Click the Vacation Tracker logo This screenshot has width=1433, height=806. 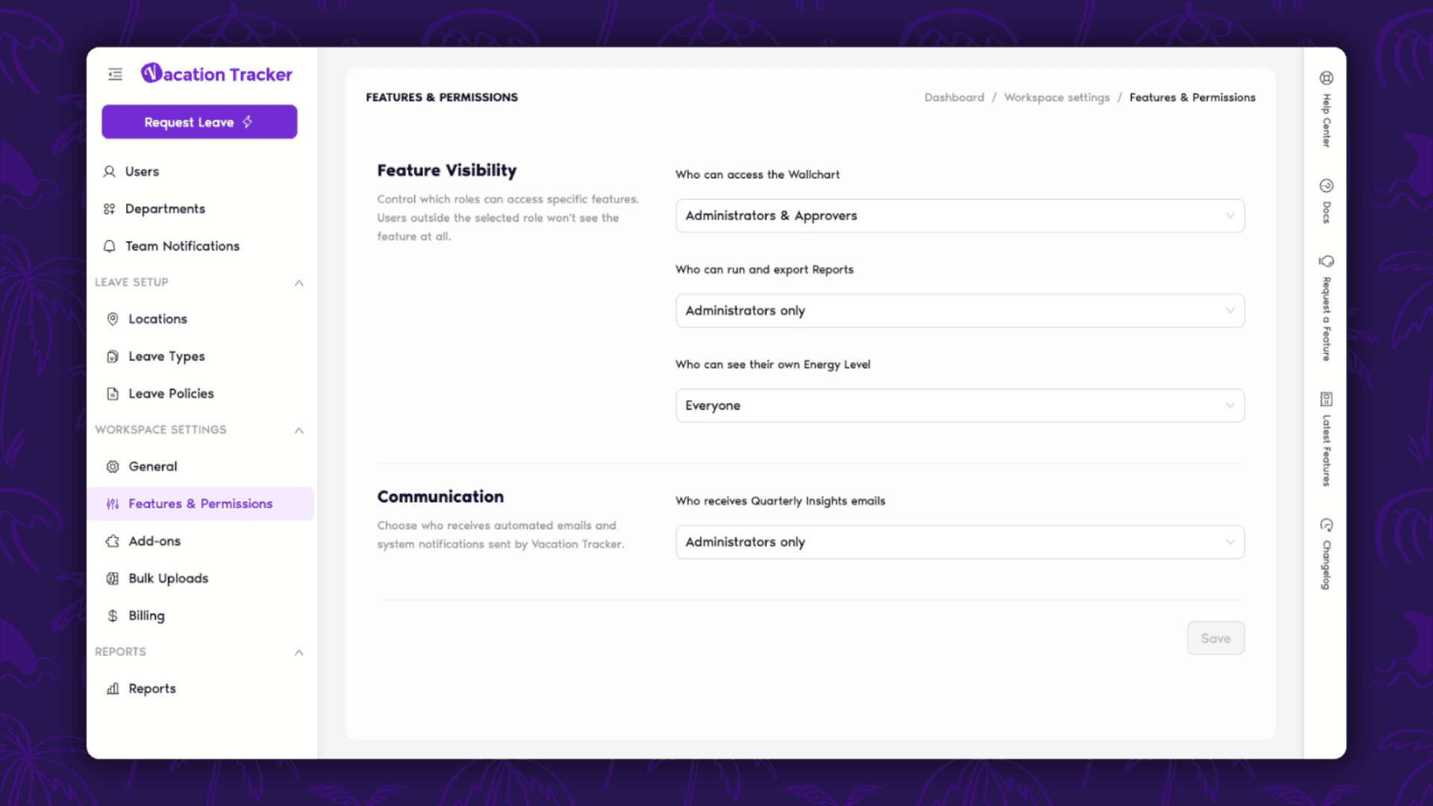(x=216, y=74)
